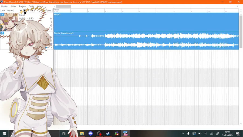Open Track1 gear settings icon

click(51, 25)
